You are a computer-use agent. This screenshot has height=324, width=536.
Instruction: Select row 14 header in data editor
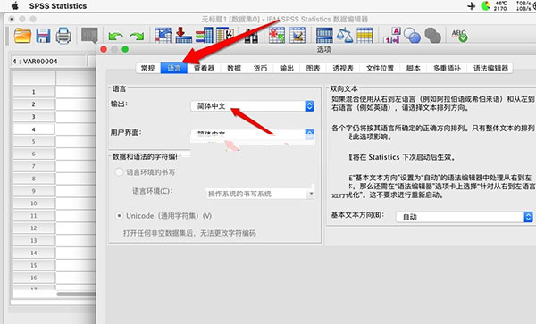point(34,253)
